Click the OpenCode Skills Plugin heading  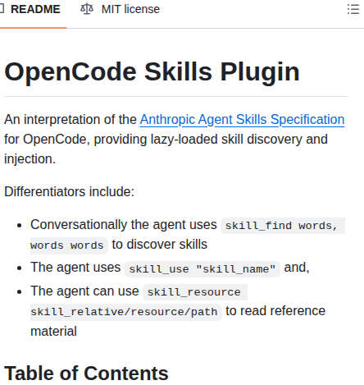tap(152, 71)
